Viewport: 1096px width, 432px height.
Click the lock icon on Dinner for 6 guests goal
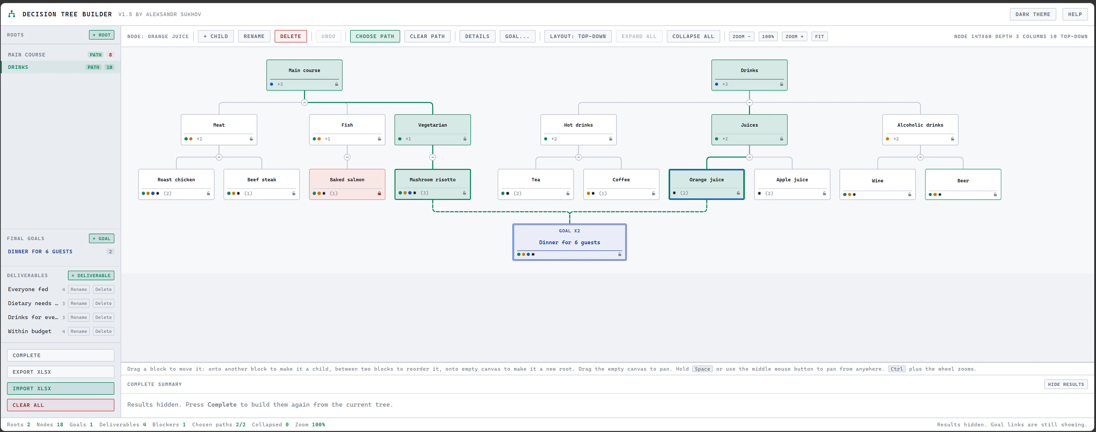pos(620,254)
